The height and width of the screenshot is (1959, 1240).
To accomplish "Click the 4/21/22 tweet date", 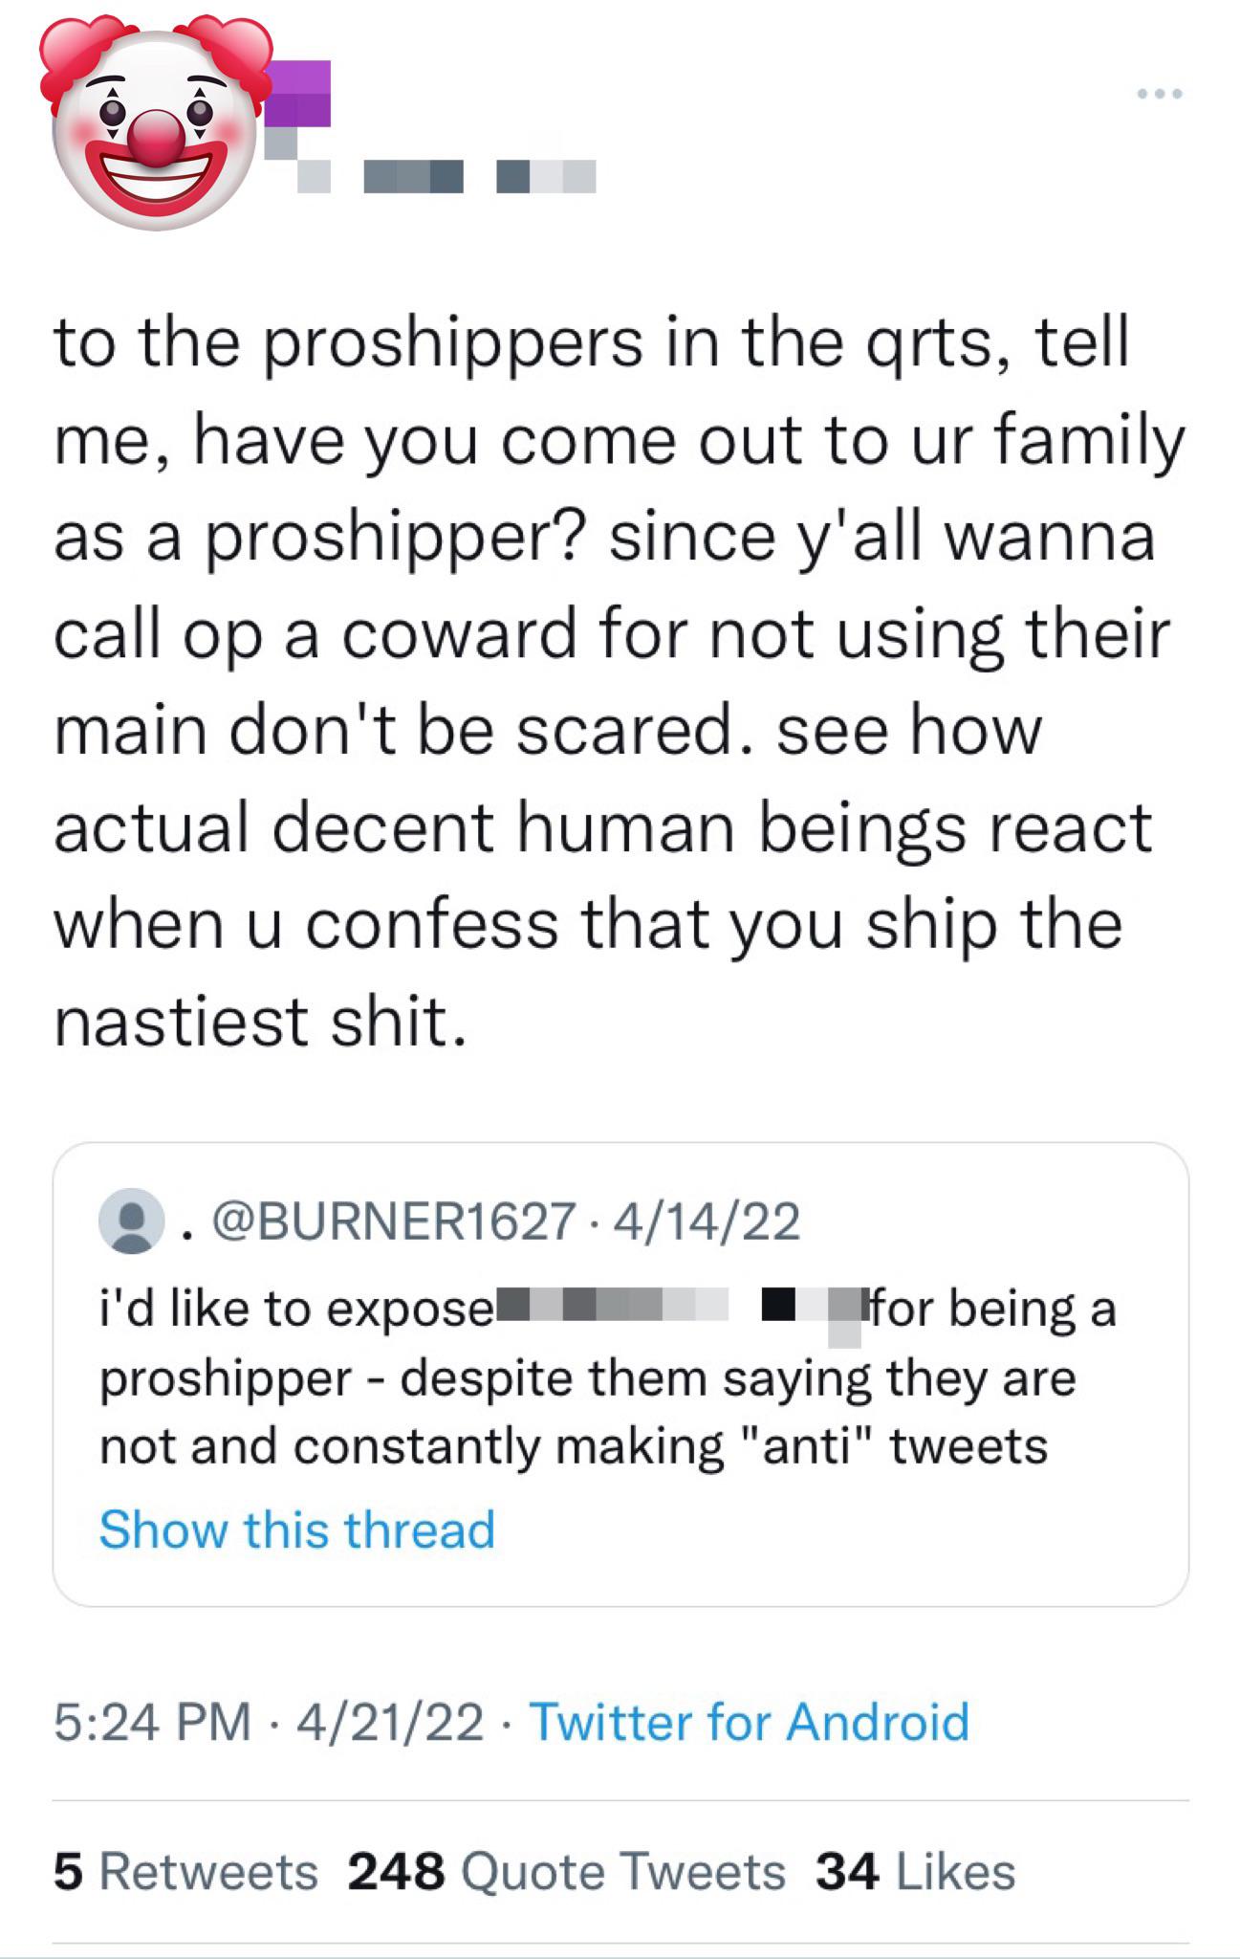I will pyautogui.click(x=390, y=1722).
